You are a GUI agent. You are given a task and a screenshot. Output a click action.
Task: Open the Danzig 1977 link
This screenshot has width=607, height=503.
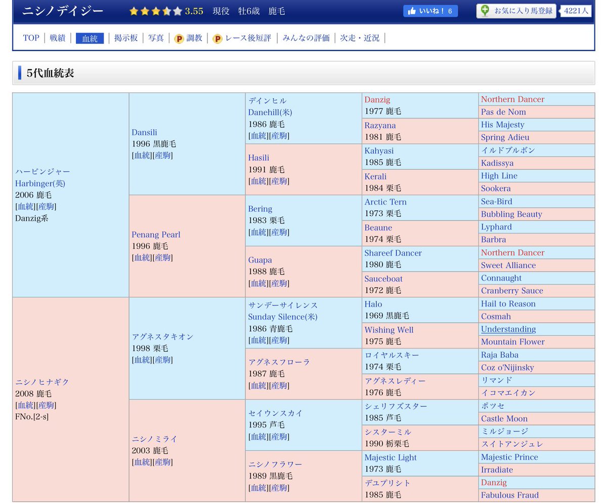pyautogui.click(x=377, y=99)
